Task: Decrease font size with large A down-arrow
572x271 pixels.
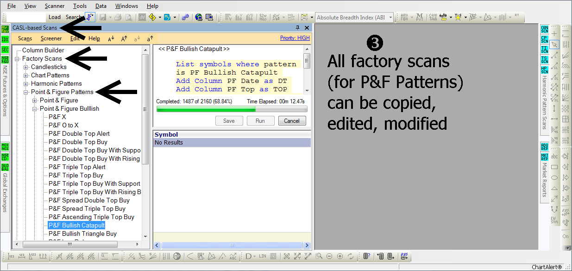Action: click(x=111, y=39)
